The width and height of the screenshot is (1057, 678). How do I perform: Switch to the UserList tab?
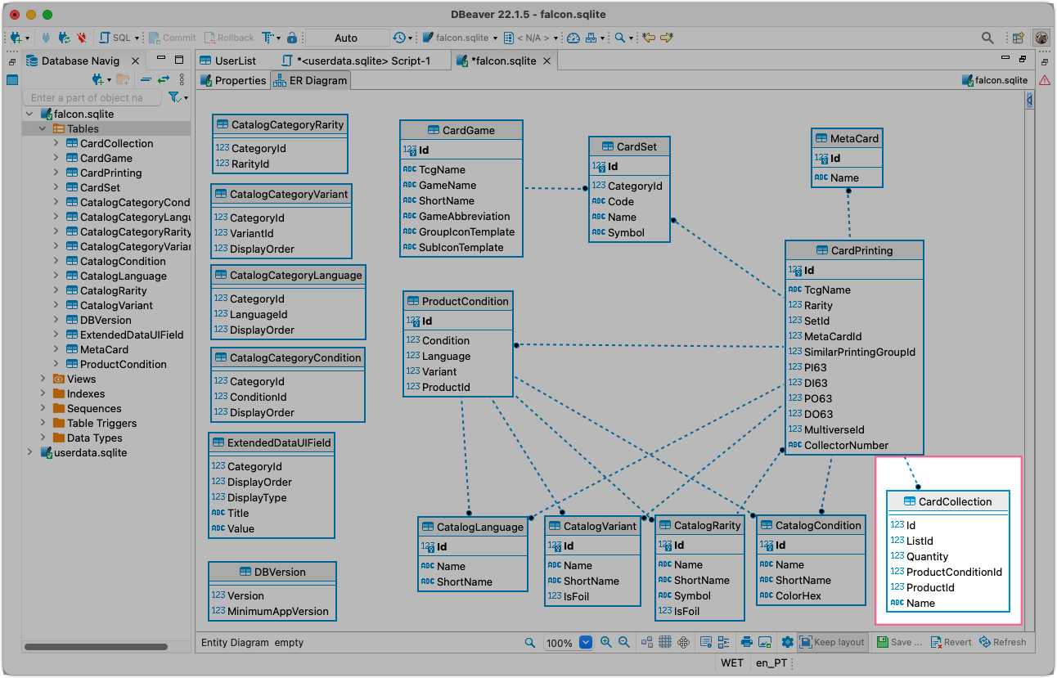click(x=227, y=61)
